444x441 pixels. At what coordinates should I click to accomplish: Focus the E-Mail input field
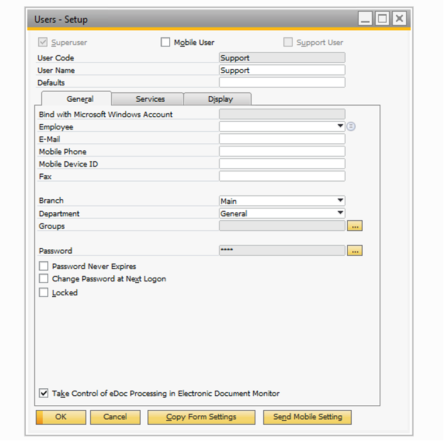tap(282, 139)
